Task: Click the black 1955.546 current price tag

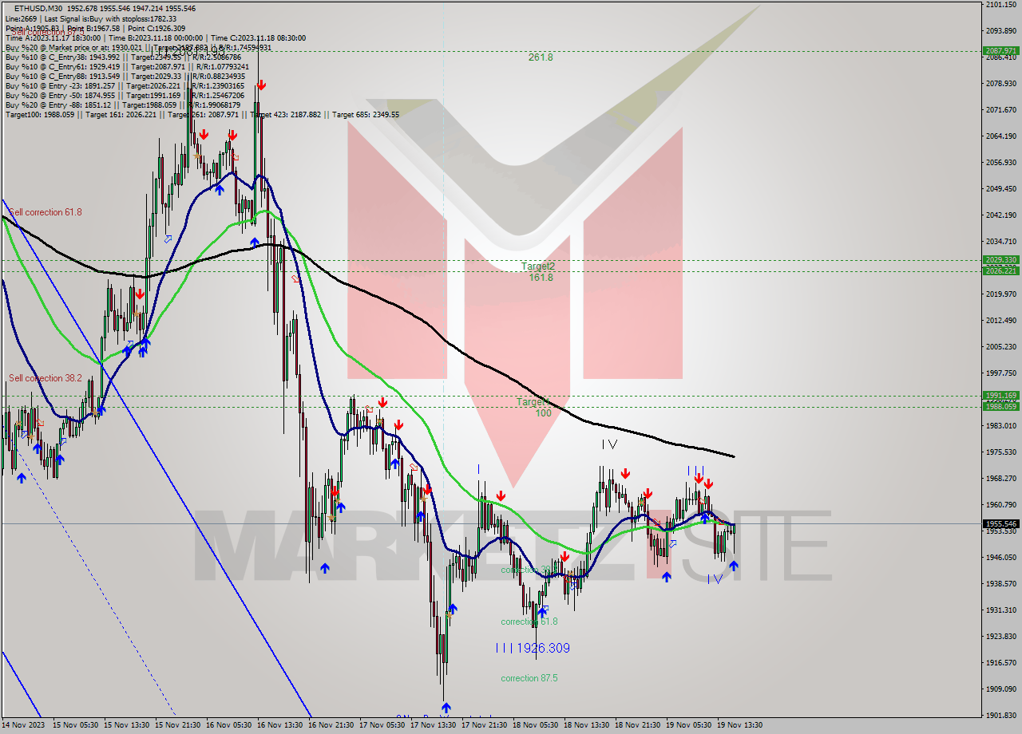Action: coord(1000,523)
